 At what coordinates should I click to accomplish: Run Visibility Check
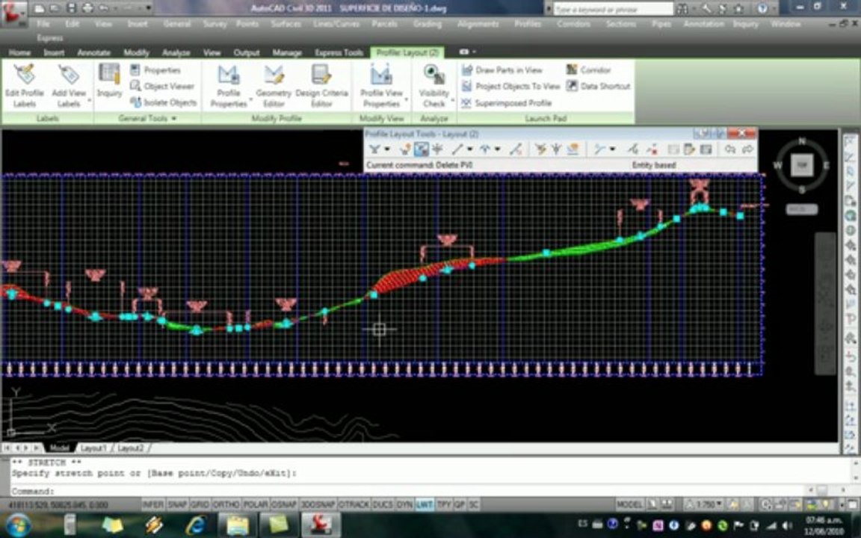[x=433, y=86]
